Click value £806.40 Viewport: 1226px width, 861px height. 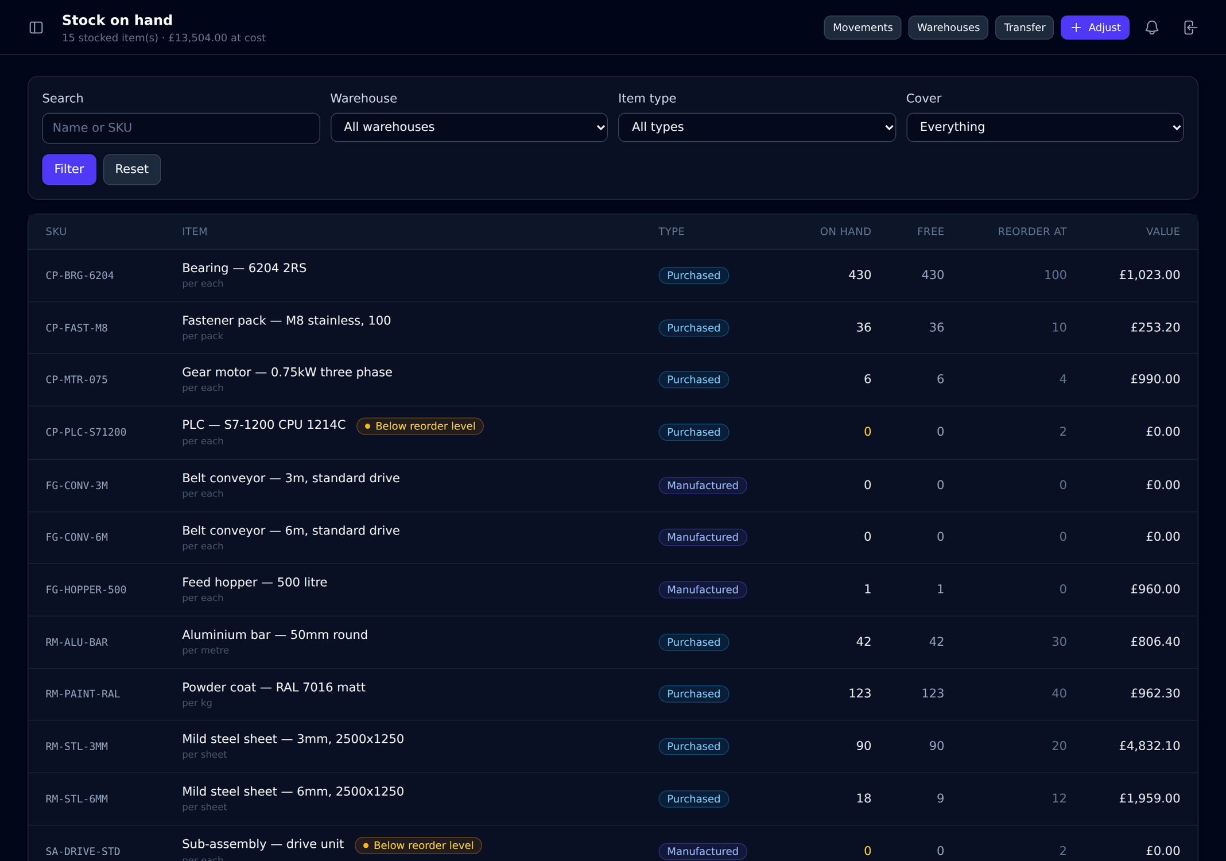(1155, 642)
